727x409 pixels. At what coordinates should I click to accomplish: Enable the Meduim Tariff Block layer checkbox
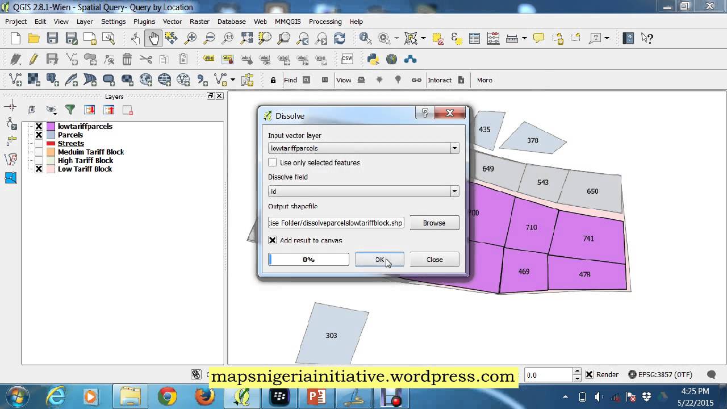coord(39,152)
